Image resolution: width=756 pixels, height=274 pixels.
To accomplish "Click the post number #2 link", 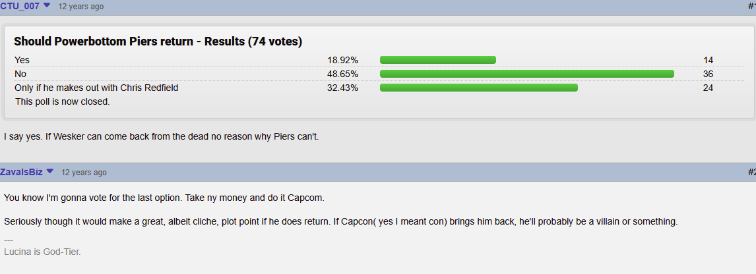I will (751, 172).
